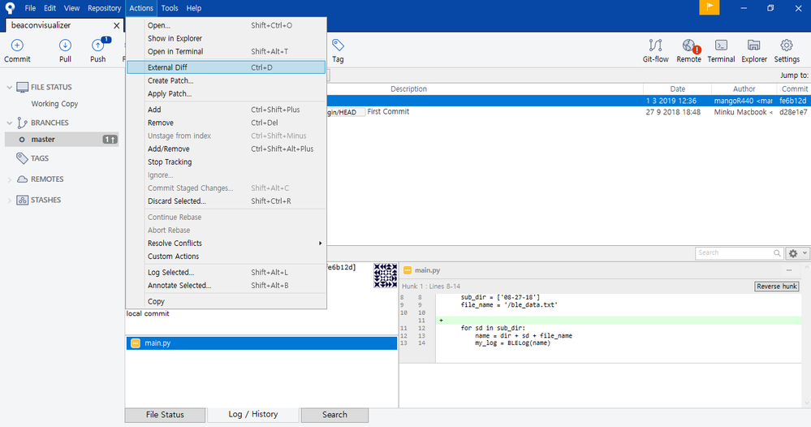811x427 pixels.
Task: Open the Remote repository icon
Action: coord(689,50)
